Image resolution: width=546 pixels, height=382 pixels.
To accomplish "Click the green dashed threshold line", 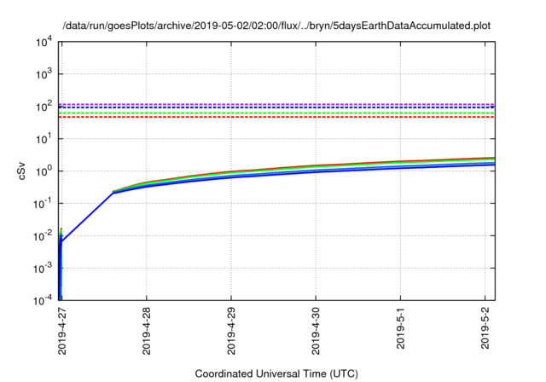I will coord(276,113).
